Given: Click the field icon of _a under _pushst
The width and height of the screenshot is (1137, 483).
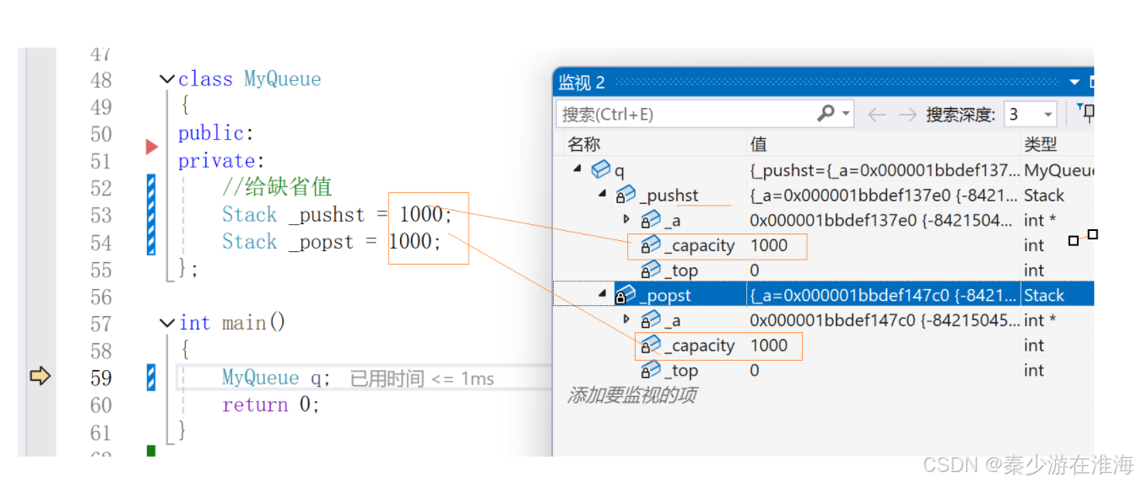Looking at the screenshot, I should tap(651, 220).
